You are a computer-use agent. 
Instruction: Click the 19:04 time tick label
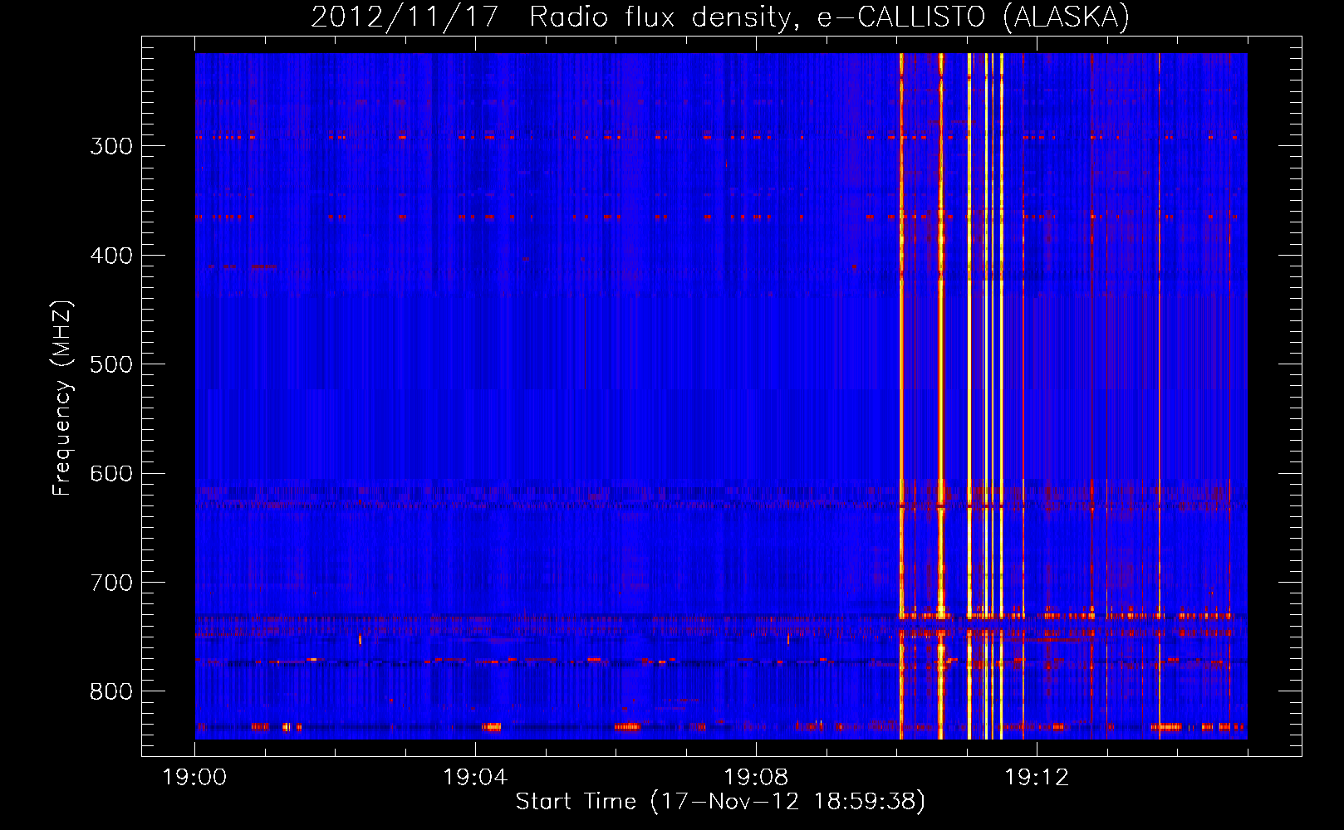[475, 778]
